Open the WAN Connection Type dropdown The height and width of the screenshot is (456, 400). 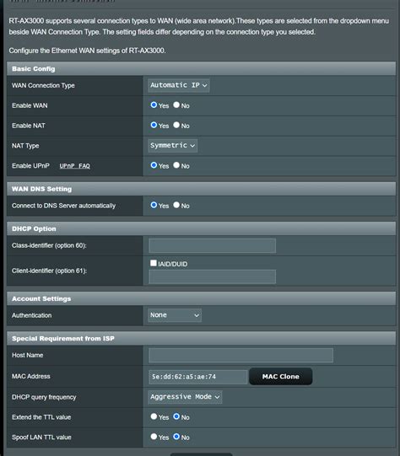[178, 85]
